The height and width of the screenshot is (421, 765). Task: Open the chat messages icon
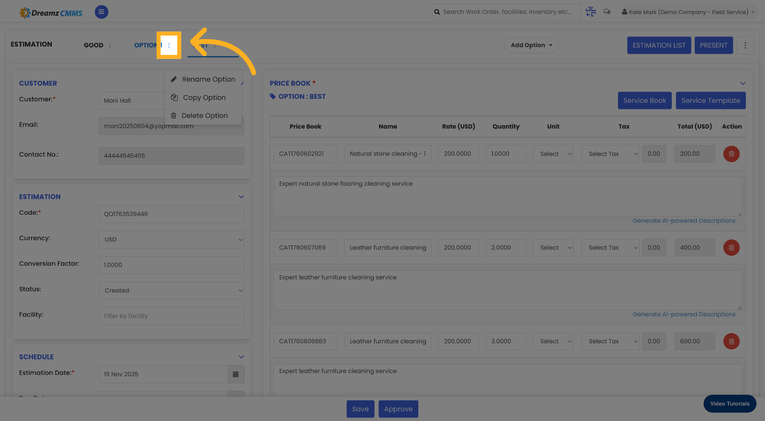[x=607, y=12]
